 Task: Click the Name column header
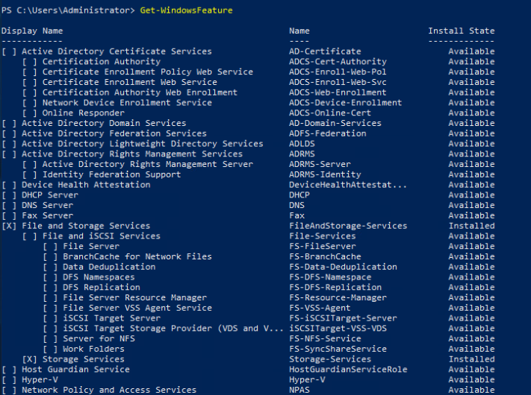(x=299, y=31)
